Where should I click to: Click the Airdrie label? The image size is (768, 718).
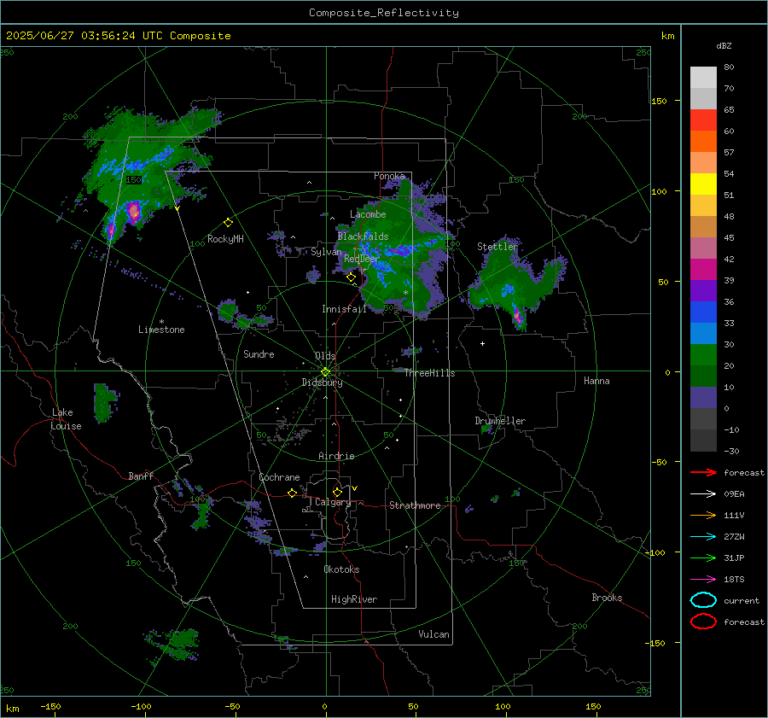point(336,456)
